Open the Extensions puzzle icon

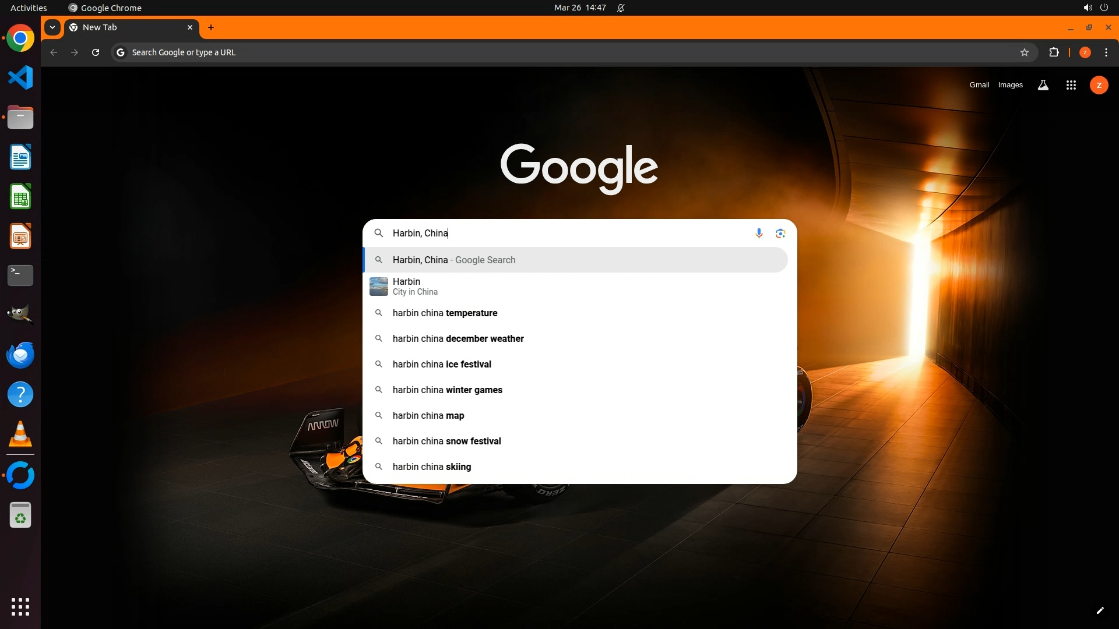click(x=1054, y=52)
